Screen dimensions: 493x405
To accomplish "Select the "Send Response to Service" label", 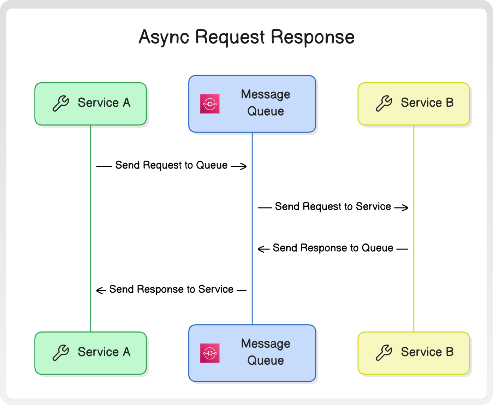I will pos(171,289).
